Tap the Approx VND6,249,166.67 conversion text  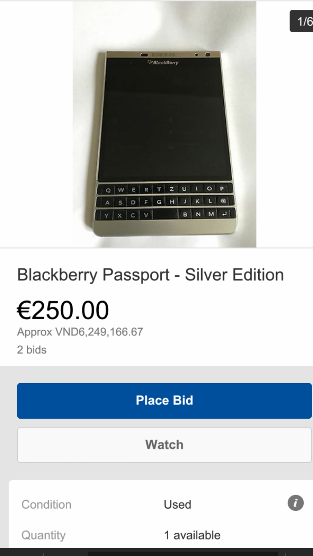click(80, 332)
